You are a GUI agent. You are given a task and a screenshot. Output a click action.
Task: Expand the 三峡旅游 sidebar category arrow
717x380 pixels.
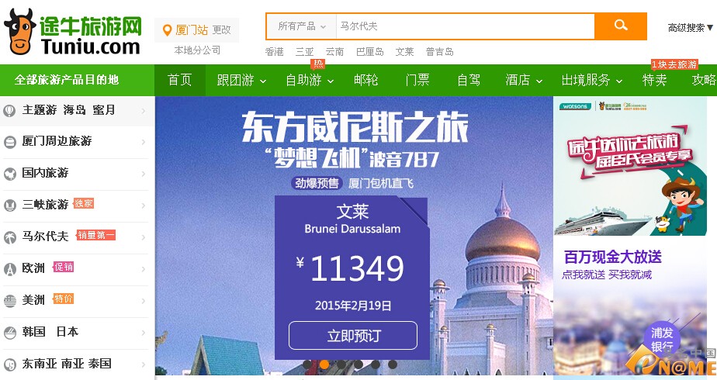[x=143, y=206]
